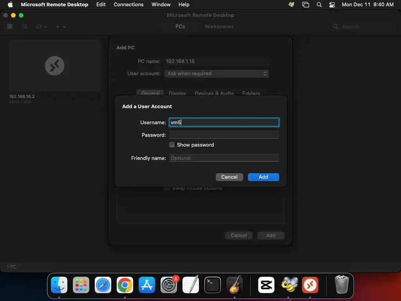This screenshot has height=301, width=401.
Task: Click the green full screen window button
Action: click(x=21, y=15)
